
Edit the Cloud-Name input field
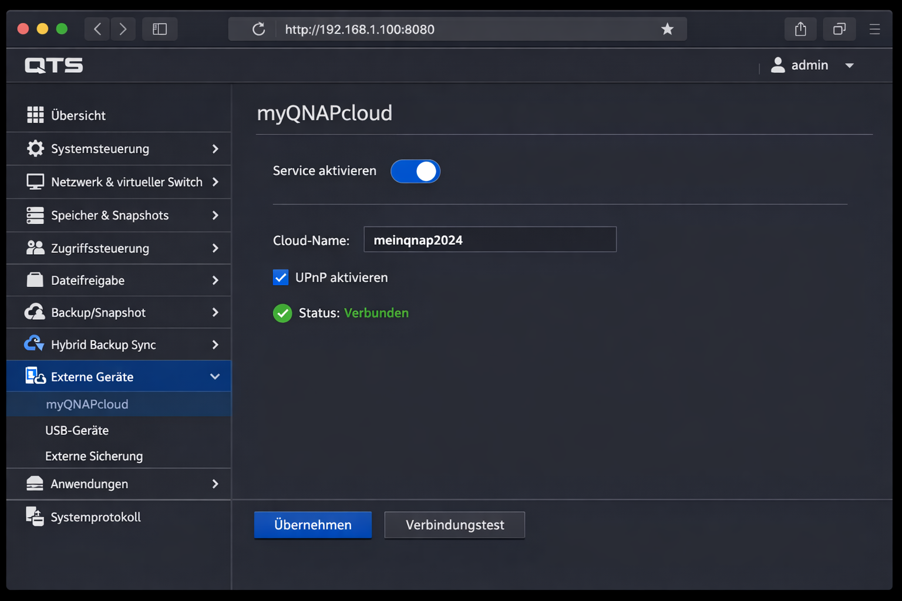490,239
